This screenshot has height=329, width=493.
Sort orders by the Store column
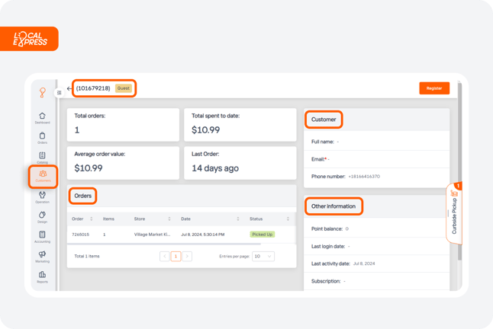169,219
